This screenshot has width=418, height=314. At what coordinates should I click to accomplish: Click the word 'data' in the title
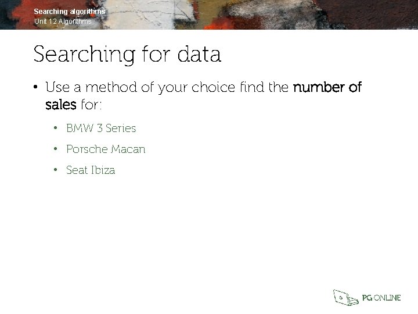coord(199,55)
